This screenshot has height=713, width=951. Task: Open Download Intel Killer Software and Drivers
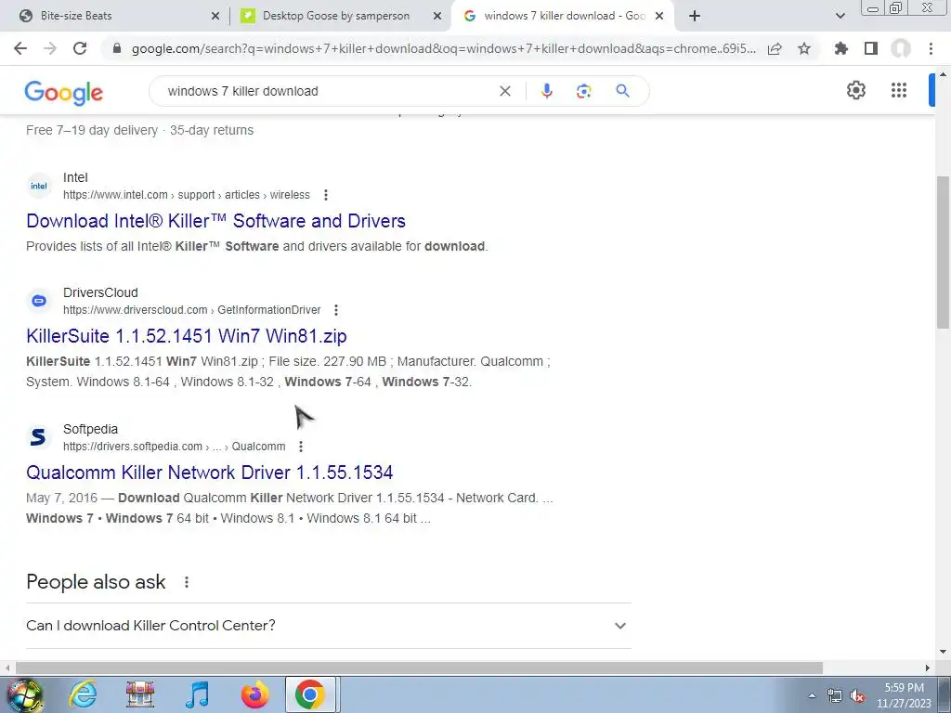pos(215,221)
